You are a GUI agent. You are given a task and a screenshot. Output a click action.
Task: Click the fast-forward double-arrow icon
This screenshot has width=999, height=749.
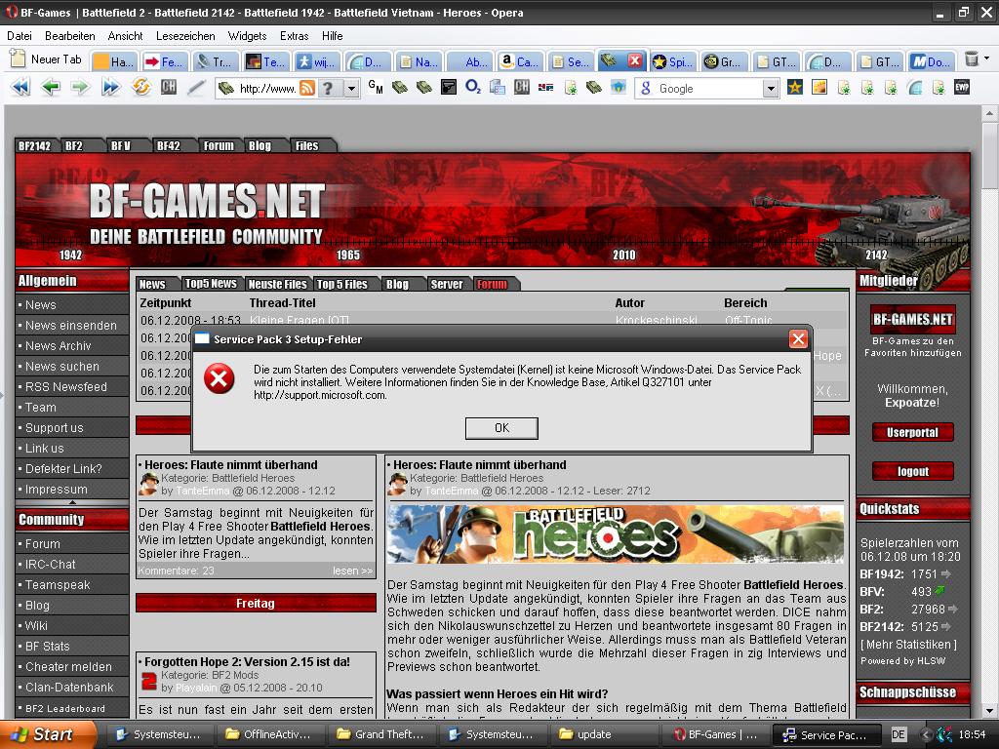(110, 87)
